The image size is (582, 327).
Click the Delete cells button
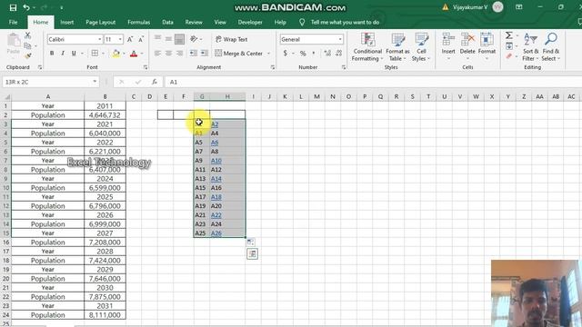(467, 47)
